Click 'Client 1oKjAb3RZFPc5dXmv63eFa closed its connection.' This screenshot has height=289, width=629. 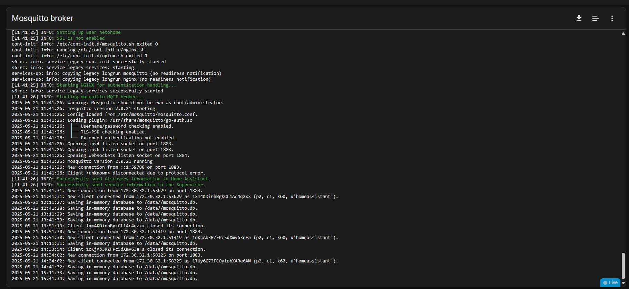click(108, 249)
